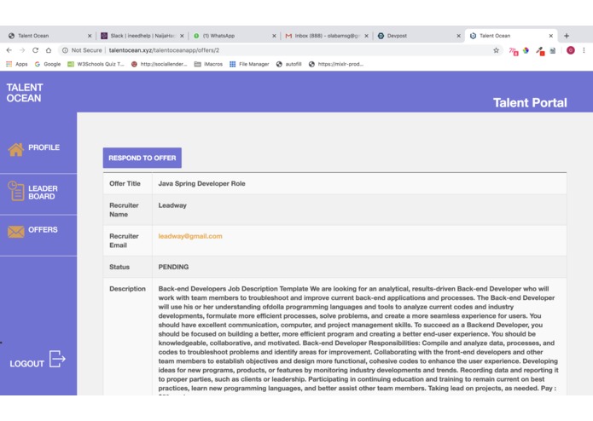Close the Slack tab
Screen dimensions: 593x421
coord(182,36)
